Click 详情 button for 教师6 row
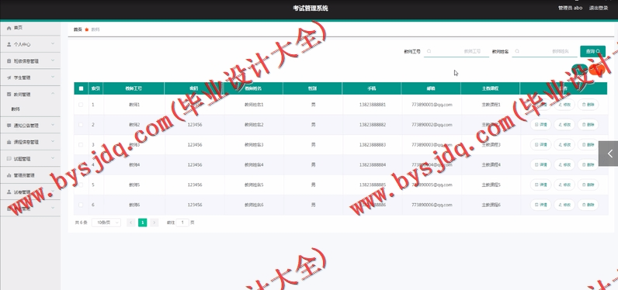 pos(540,205)
